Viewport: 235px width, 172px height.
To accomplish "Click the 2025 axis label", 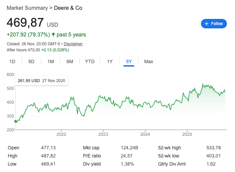I will (187, 134).
